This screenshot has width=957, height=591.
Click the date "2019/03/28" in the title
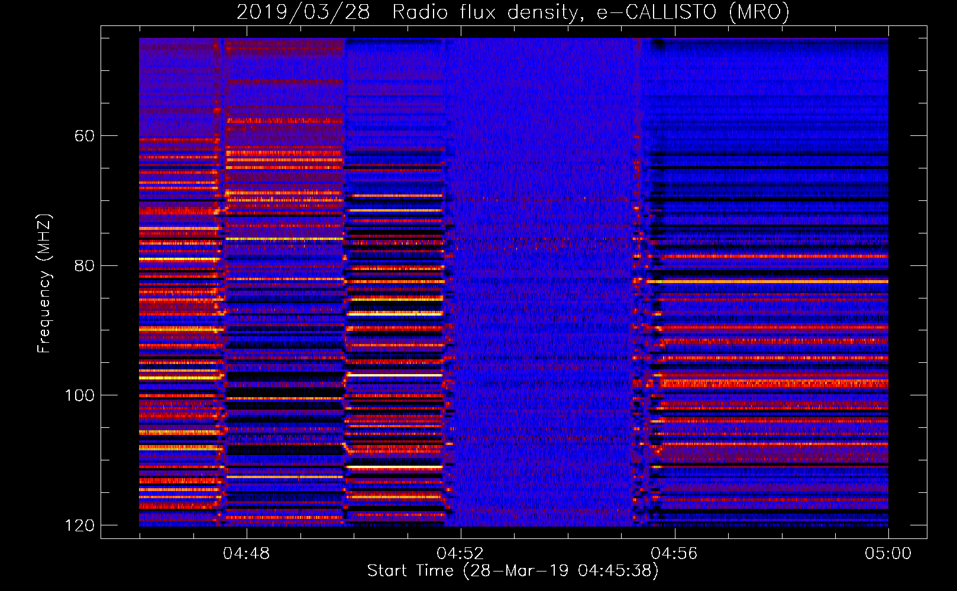point(303,12)
